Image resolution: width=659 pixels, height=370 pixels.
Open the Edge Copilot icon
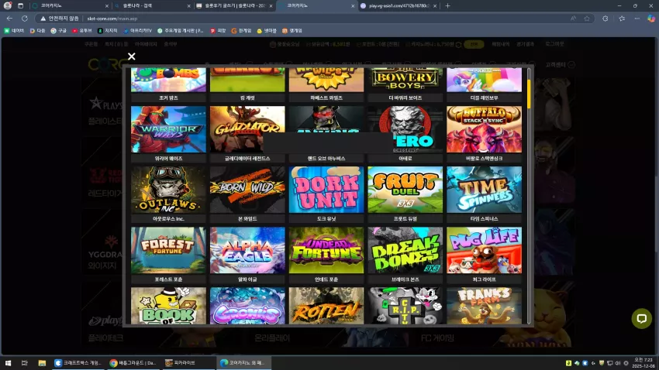(651, 19)
